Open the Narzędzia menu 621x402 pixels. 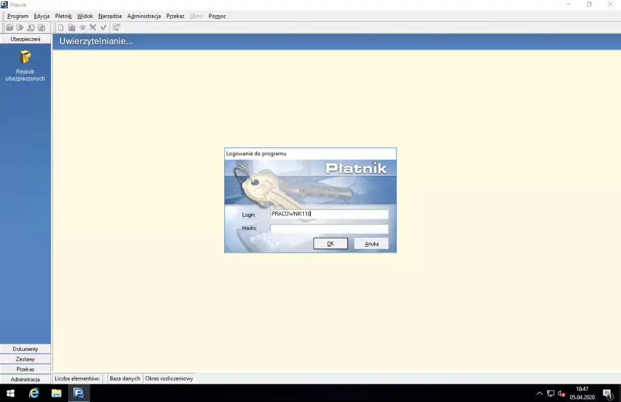(x=110, y=16)
